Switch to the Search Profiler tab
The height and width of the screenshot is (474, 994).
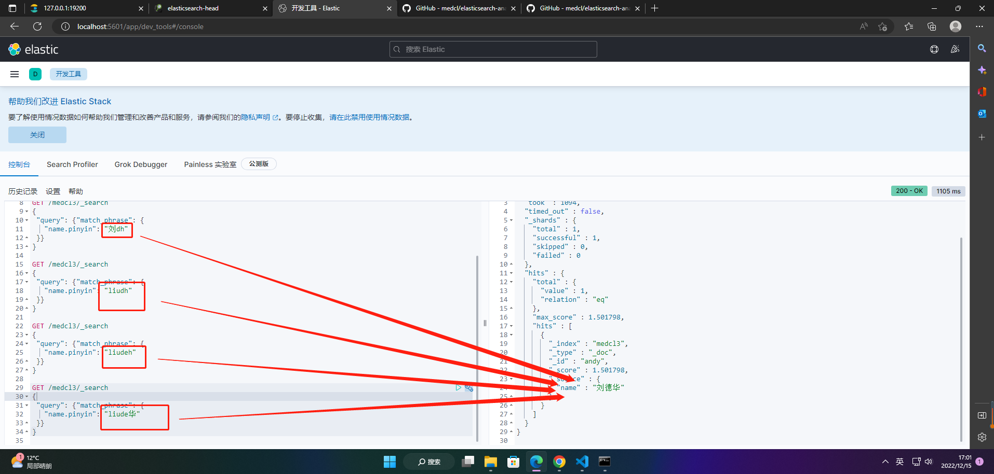point(72,164)
